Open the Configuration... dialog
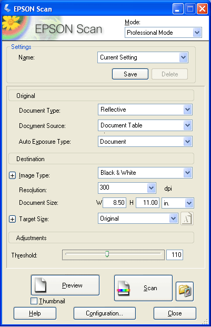 [x=105, y=313]
